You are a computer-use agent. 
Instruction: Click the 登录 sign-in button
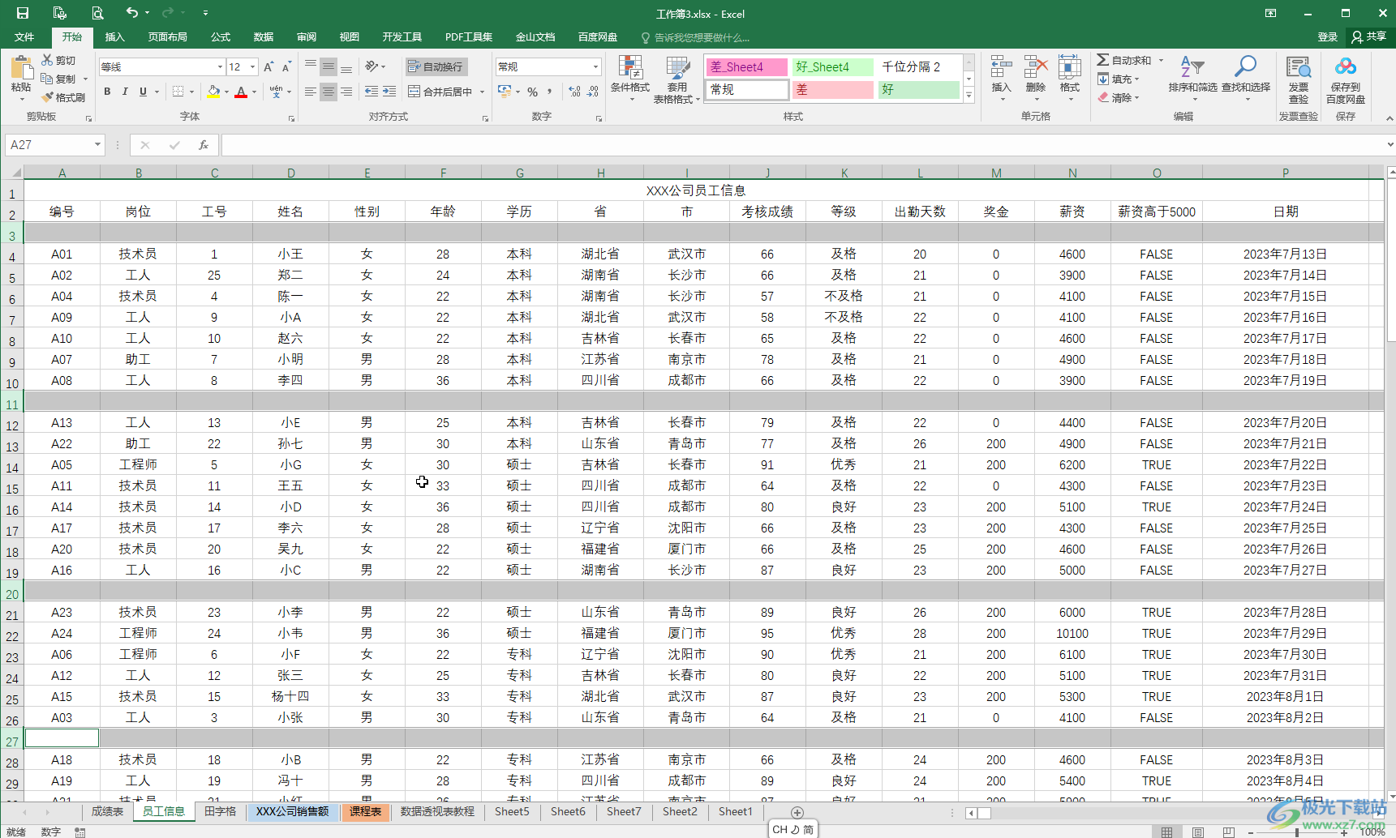tap(1328, 37)
